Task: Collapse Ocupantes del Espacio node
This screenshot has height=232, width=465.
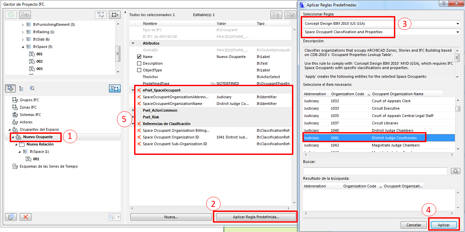Action: pos(9,130)
